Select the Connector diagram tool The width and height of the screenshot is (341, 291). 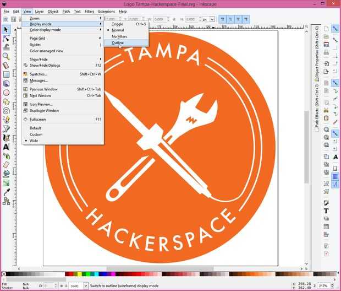[6, 201]
